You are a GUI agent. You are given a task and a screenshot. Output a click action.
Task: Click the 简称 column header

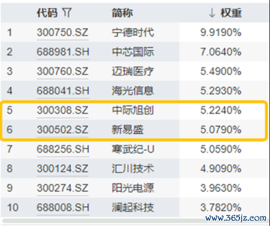click(x=122, y=13)
